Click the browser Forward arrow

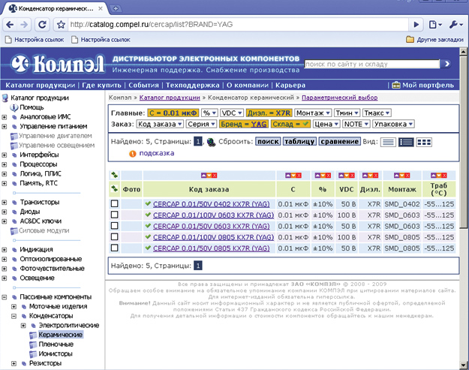coord(24,25)
